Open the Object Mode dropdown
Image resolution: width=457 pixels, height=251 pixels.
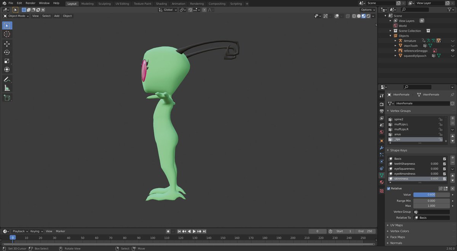pos(16,16)
